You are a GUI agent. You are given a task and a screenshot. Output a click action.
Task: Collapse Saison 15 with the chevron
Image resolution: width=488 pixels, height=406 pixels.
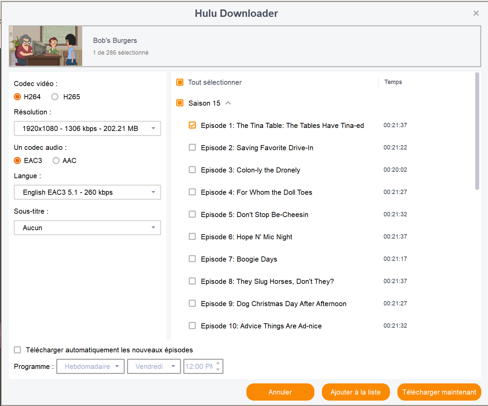(228, 103)
